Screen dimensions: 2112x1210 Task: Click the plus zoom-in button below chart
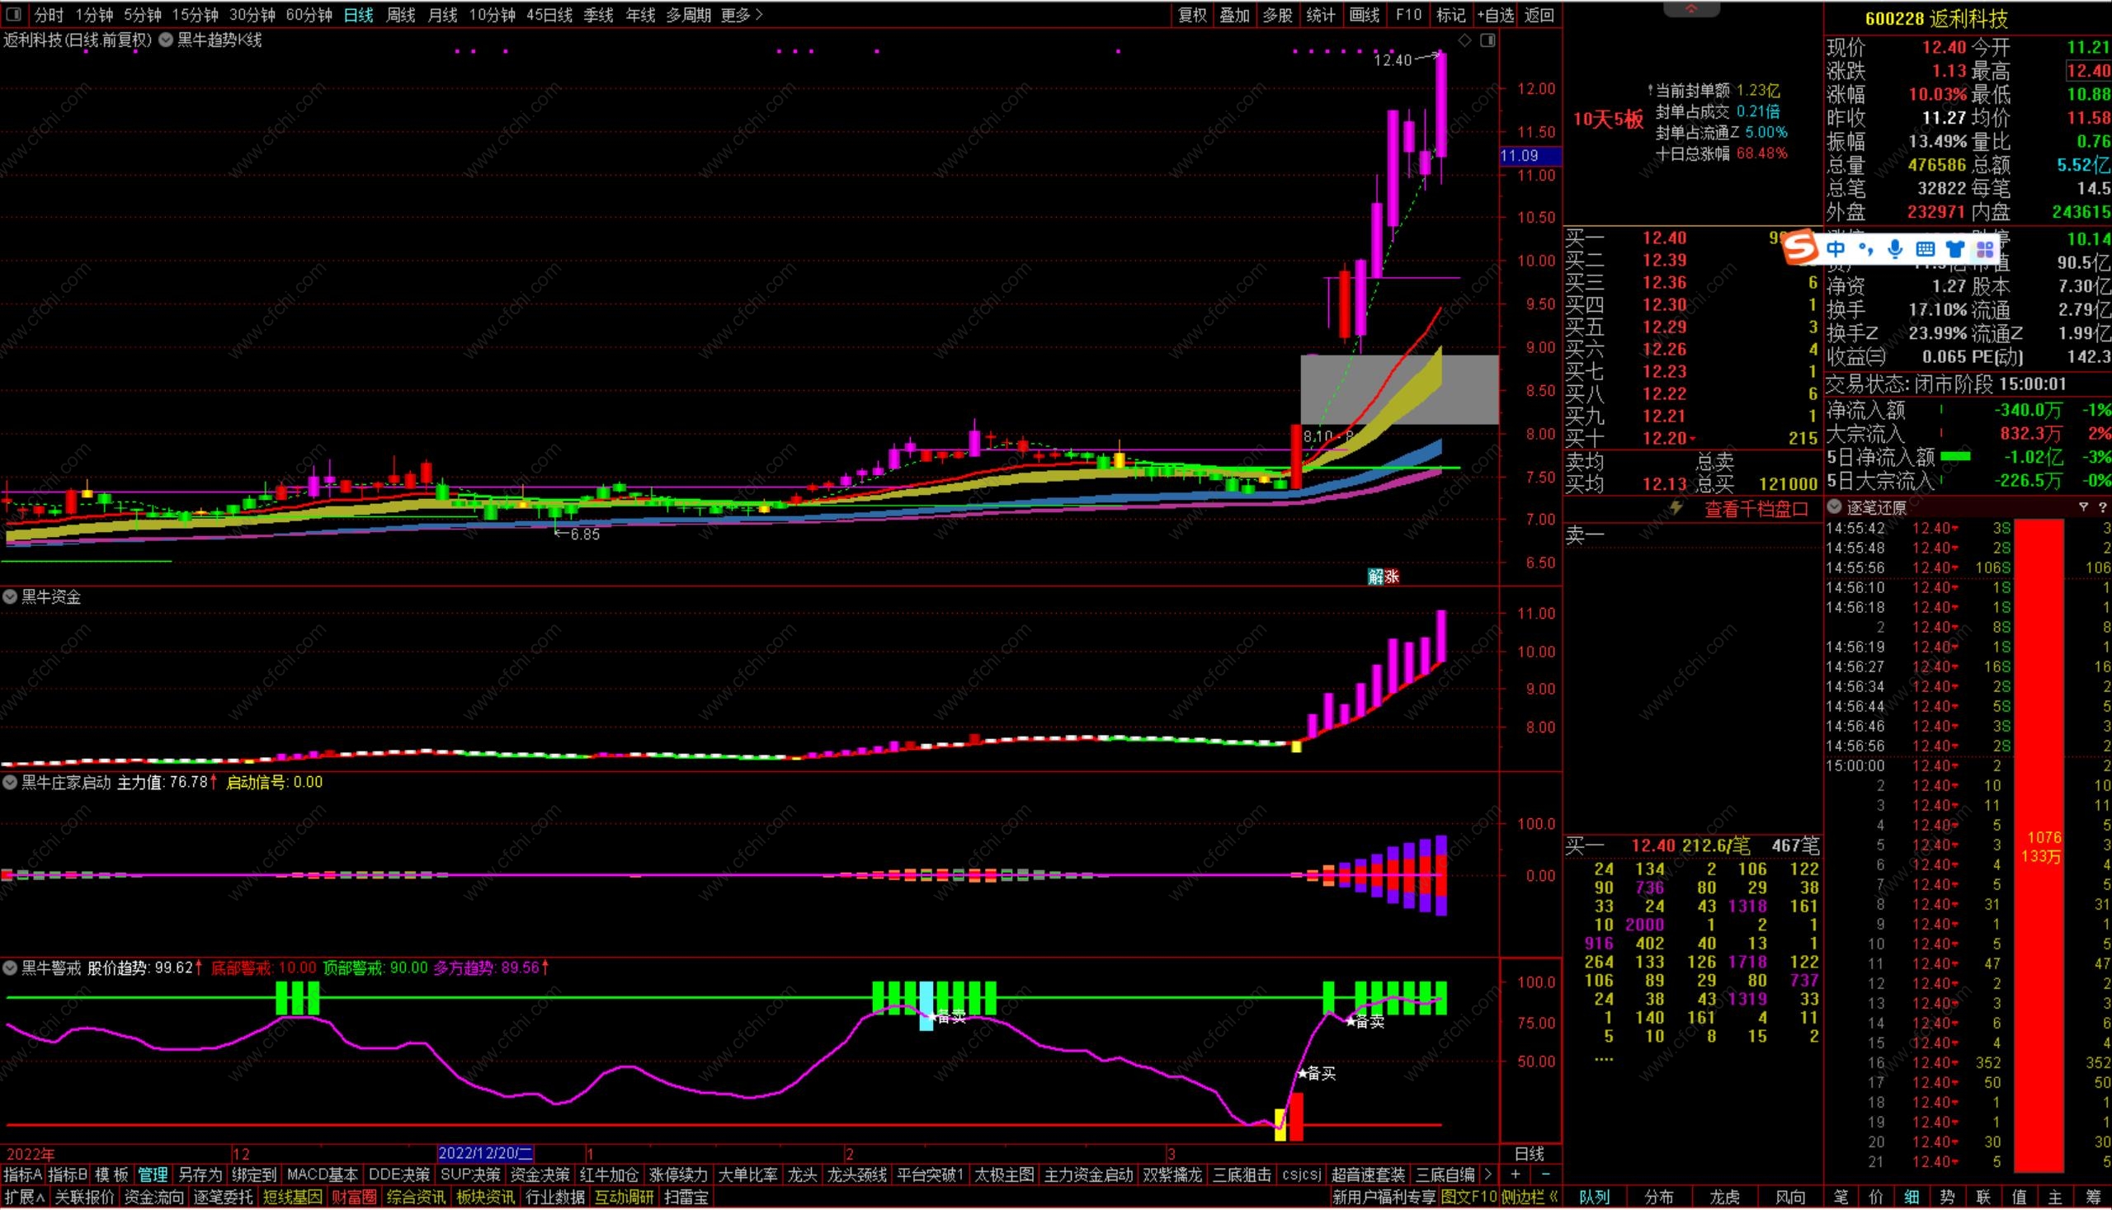click(1516, 1175)
